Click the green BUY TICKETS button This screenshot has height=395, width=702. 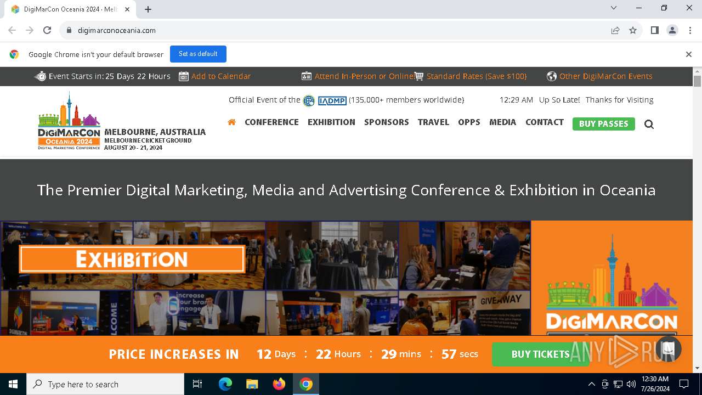(540, 354)
